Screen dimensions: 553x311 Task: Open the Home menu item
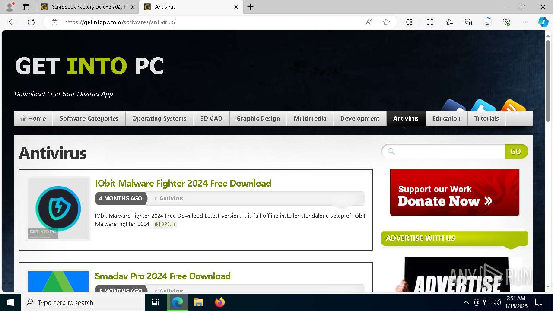tap(33, 118)
